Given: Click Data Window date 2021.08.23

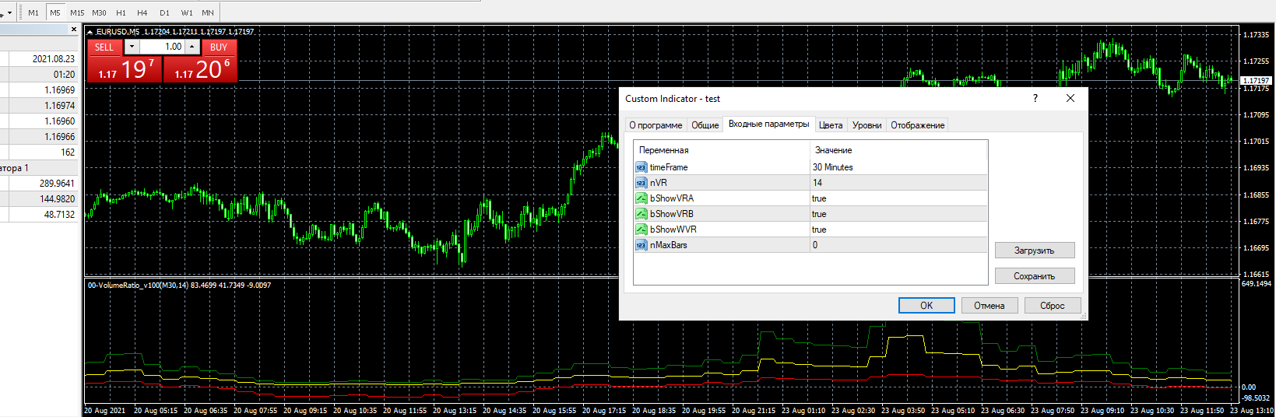Looking at the screenshot, I should pos(54,59).
